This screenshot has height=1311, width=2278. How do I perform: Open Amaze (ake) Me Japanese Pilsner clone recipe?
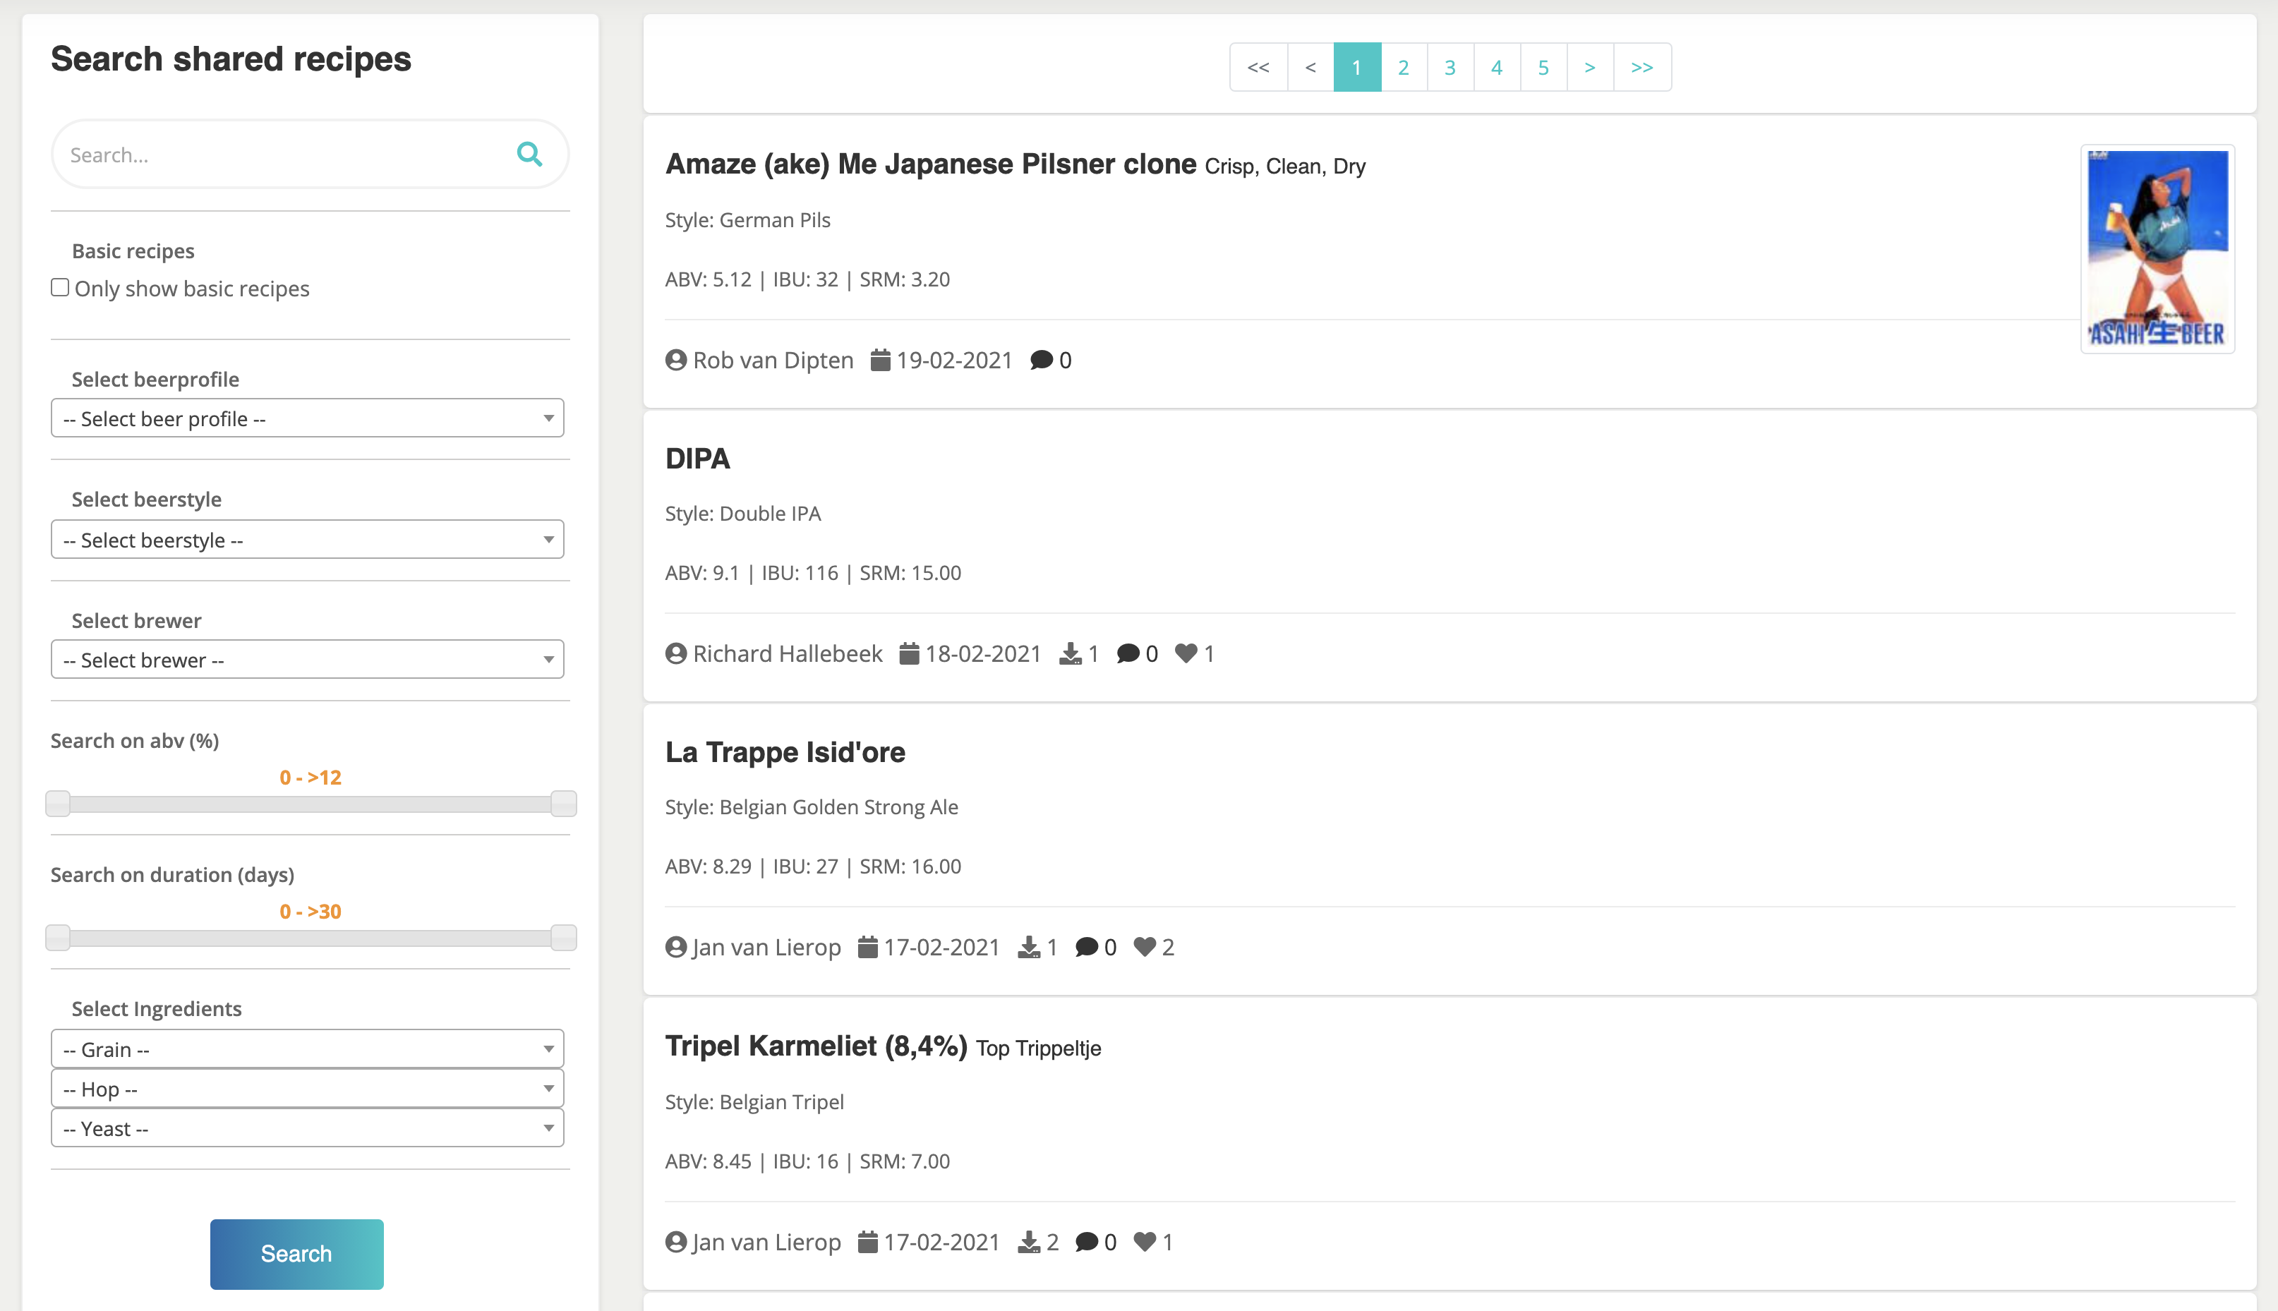pyautogui.click(x=931, y=164)
